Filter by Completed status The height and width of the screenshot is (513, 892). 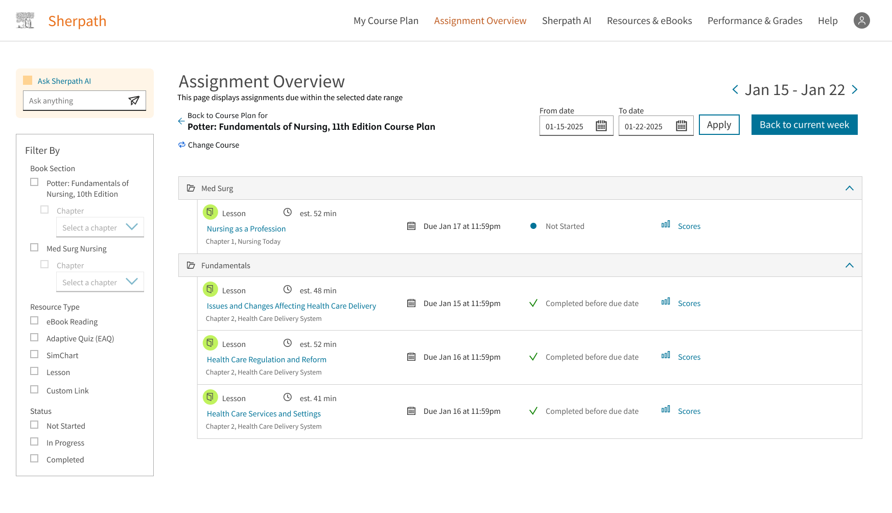(34, 458)
